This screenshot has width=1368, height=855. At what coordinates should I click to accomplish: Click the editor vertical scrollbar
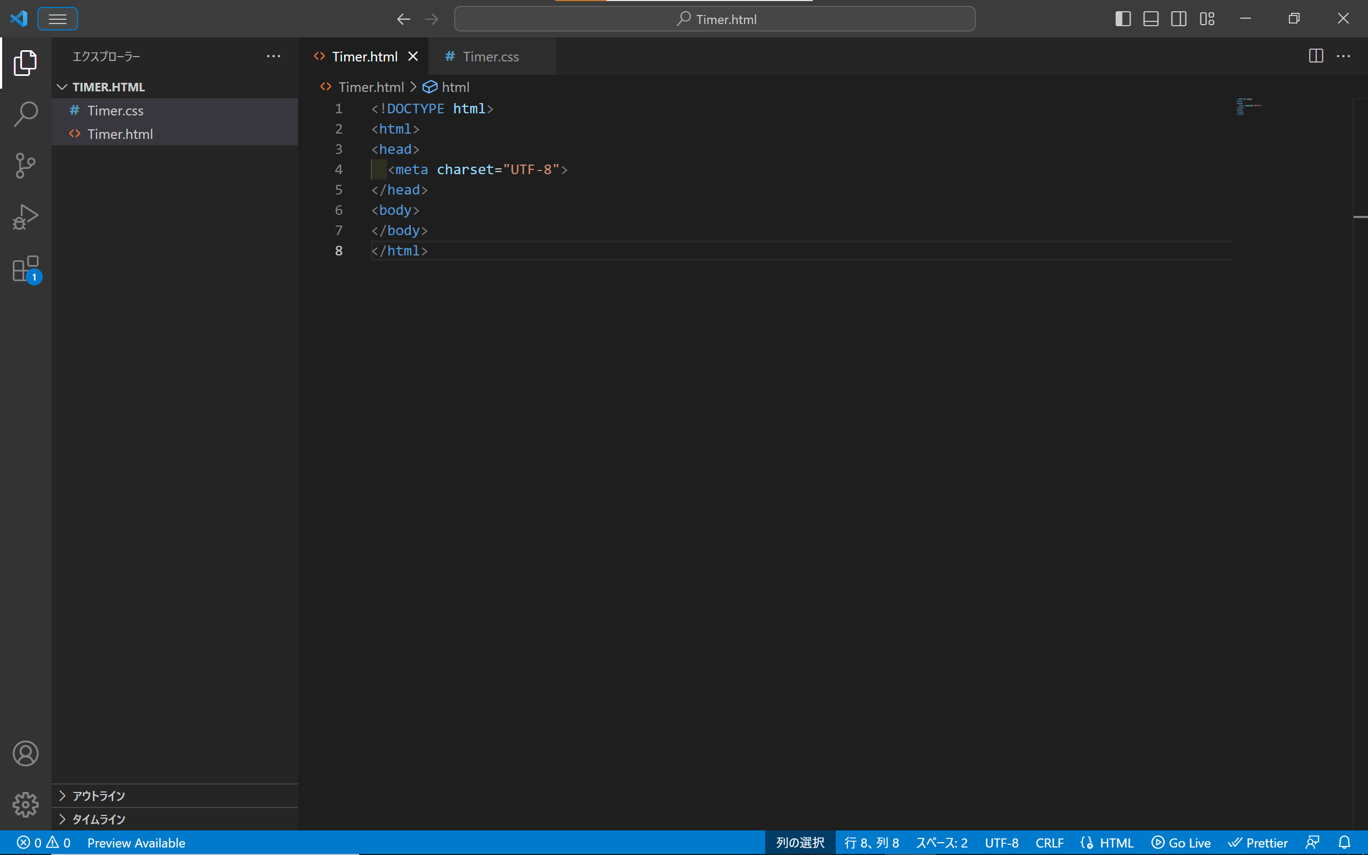[x=1360, y=464]
